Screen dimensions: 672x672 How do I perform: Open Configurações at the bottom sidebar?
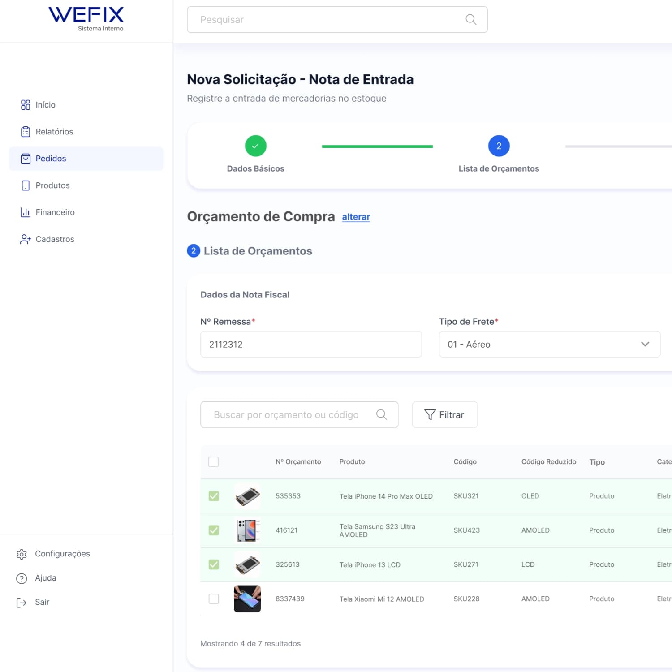[x=62, y=554]
